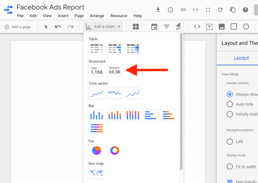The height and width of the screenshot is (183, 258).
Task: Add table with heatmap chart
Action: pos(132,48)
